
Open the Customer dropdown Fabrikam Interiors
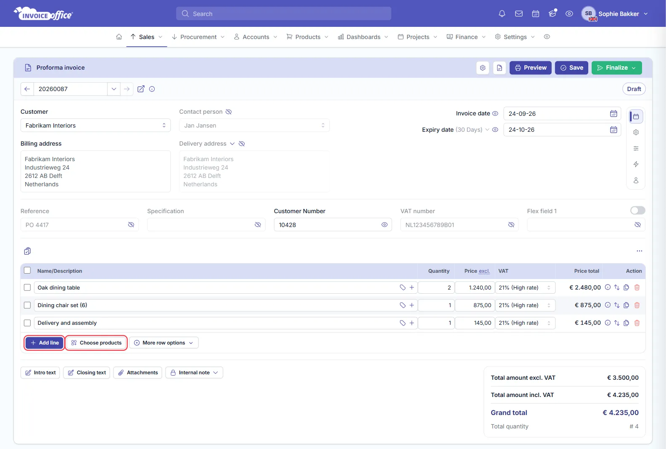(x=96, y=125)
